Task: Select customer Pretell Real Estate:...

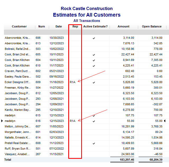Action: click(x=18, y=143)
